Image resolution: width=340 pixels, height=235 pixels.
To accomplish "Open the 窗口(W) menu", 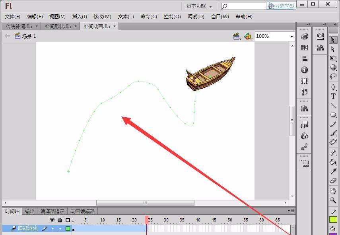I will (x=220, y=16).
